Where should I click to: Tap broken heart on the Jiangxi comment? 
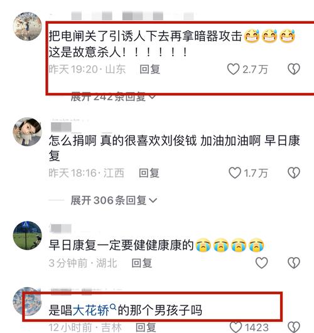coord(294,173)
